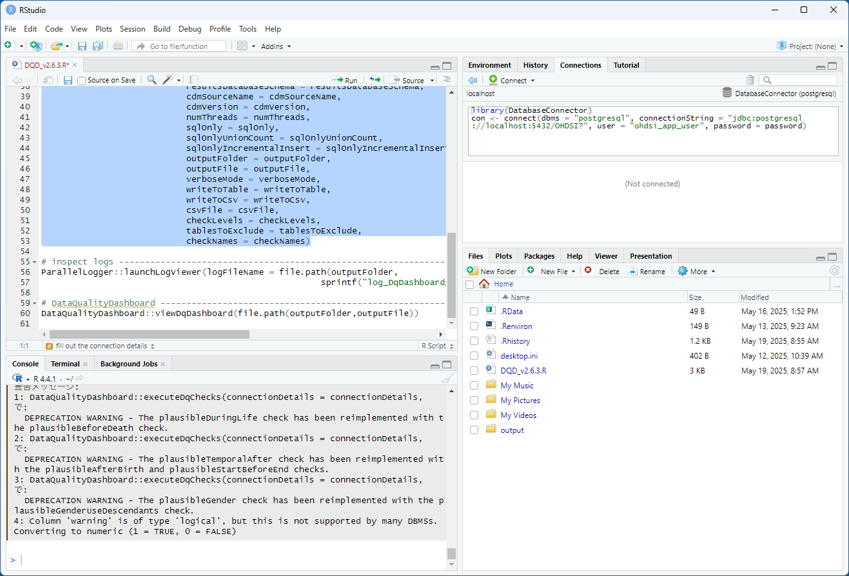Image resolution: width=849 pixels, height=576 pixels.
Task: Expand the More menu in Files pane
Action: (696, 271)
